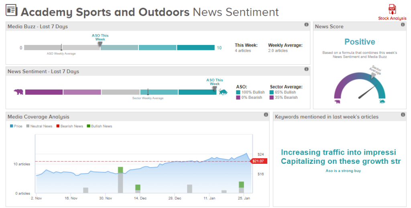Viewport: 411px width, 208px height.
Task: Toggle the Bearish News legend item
Action: [70, 126]
